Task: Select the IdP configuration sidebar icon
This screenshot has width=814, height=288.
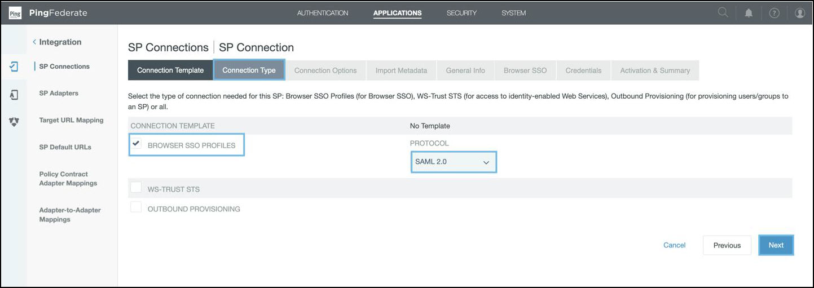Action: pos(14,95)
